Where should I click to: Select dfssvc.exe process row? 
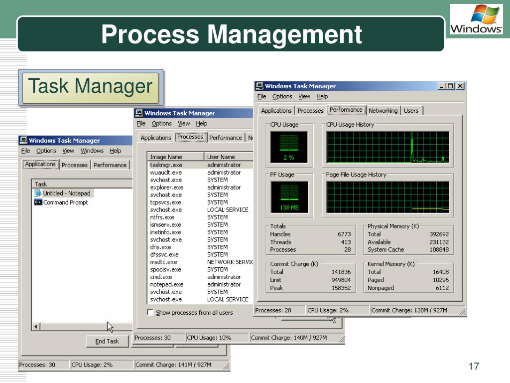(x=200, y=255)
